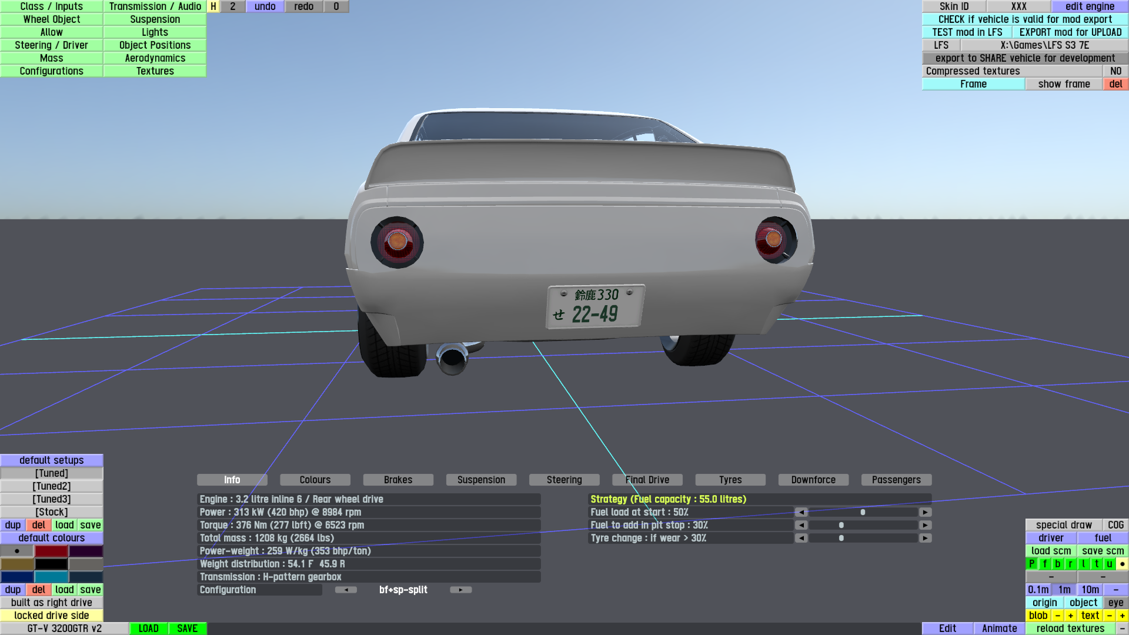Select the dark red default colour swatch

(51, 551)
